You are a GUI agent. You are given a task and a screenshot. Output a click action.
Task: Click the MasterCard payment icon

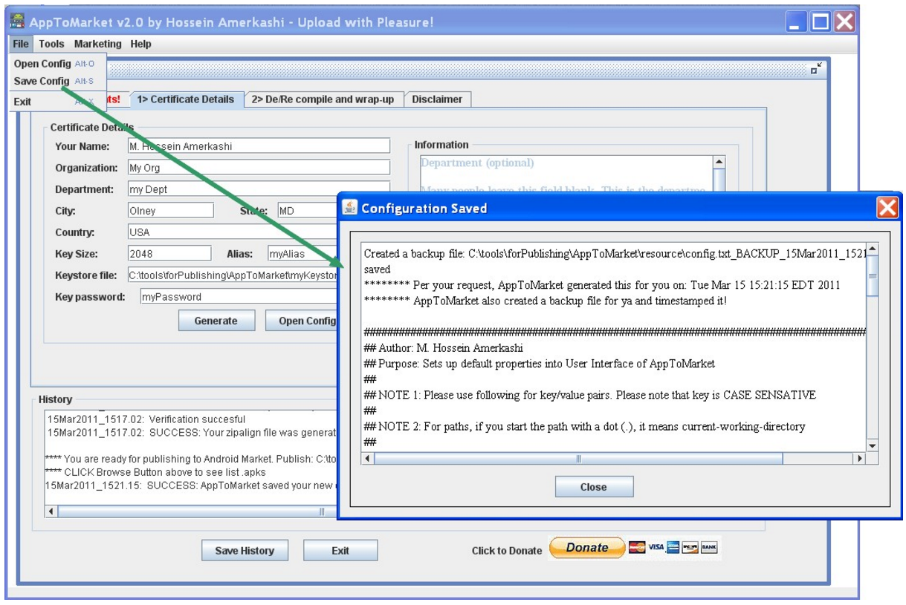tap(637, 548)
